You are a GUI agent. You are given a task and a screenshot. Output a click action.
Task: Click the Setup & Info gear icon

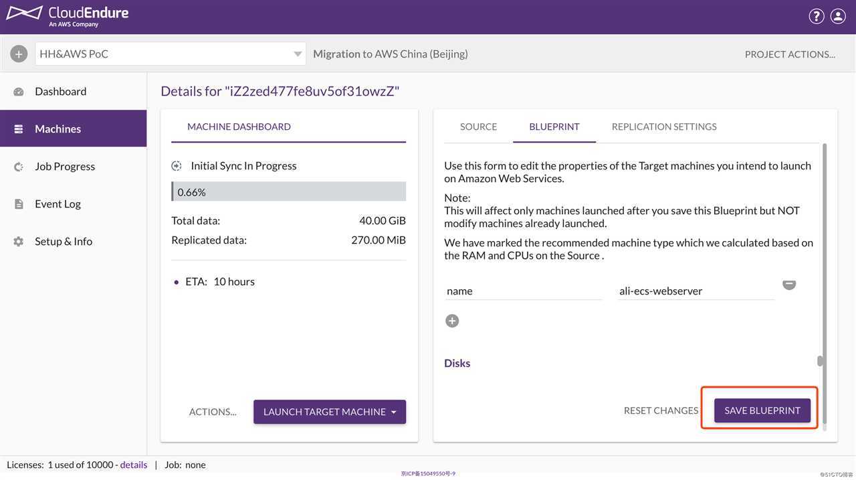[19, 242]
